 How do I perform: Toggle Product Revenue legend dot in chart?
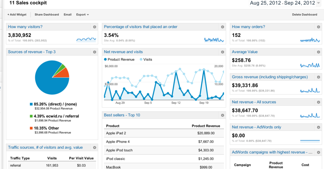click(106, 60)
